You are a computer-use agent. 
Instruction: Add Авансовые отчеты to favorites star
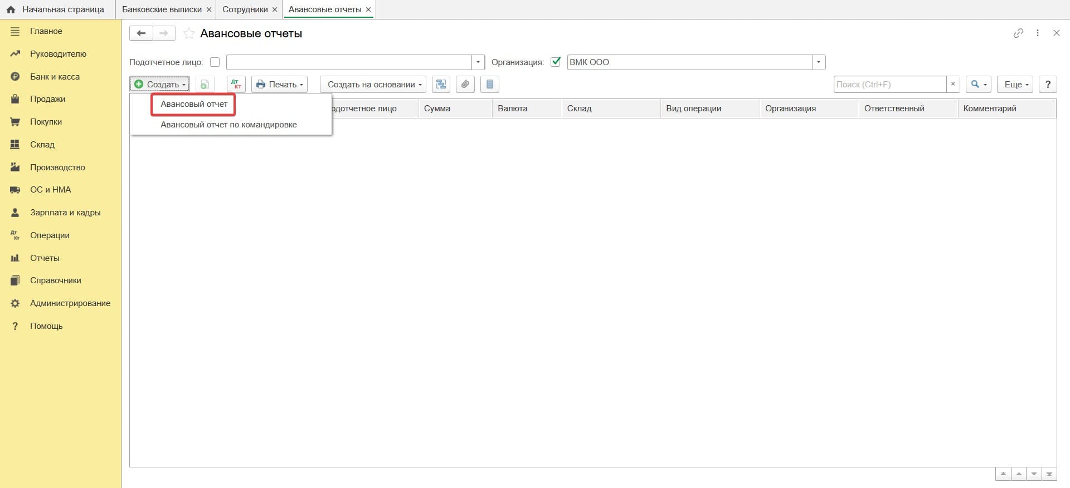tap(189, 33)
